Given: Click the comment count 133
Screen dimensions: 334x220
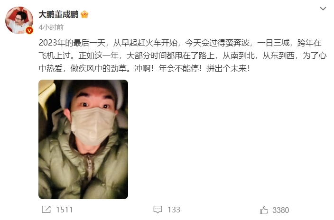Looking at the screenshot, I should click(x=174, y=210).
